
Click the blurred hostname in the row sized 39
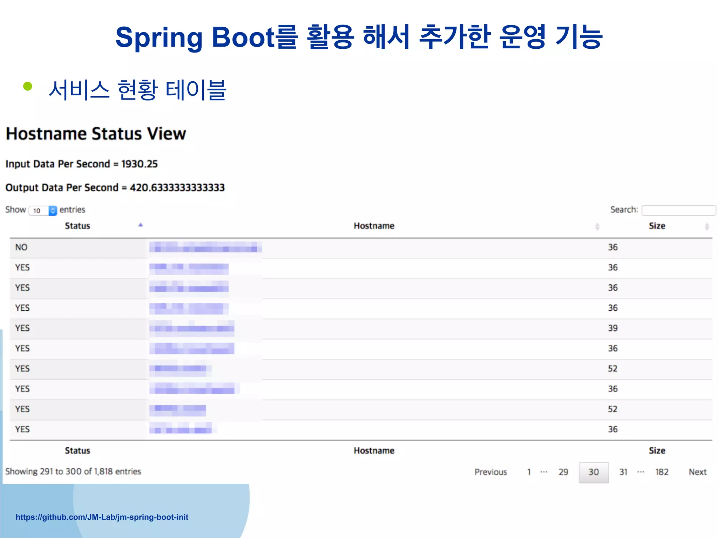click(192, 328)
